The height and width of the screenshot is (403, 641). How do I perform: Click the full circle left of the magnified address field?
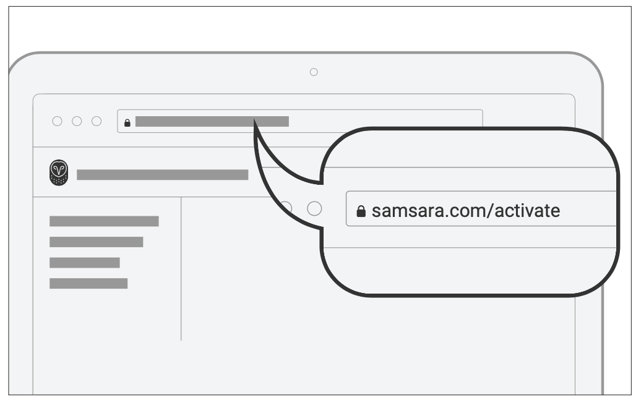(314, 208)
